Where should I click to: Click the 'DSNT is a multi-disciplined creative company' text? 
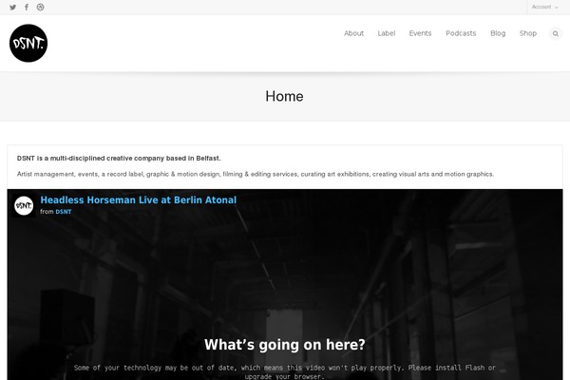point(119,159)
